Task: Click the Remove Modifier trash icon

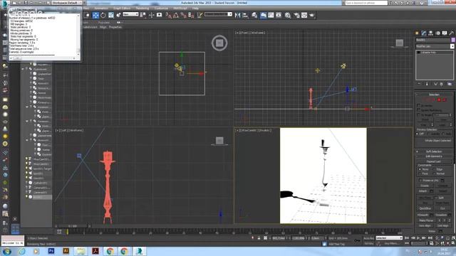Action: [442, 84]
